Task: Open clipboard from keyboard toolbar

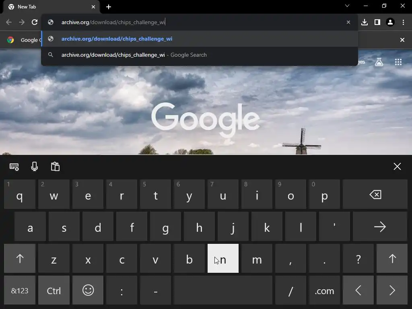Action: [x=55, y=167]
